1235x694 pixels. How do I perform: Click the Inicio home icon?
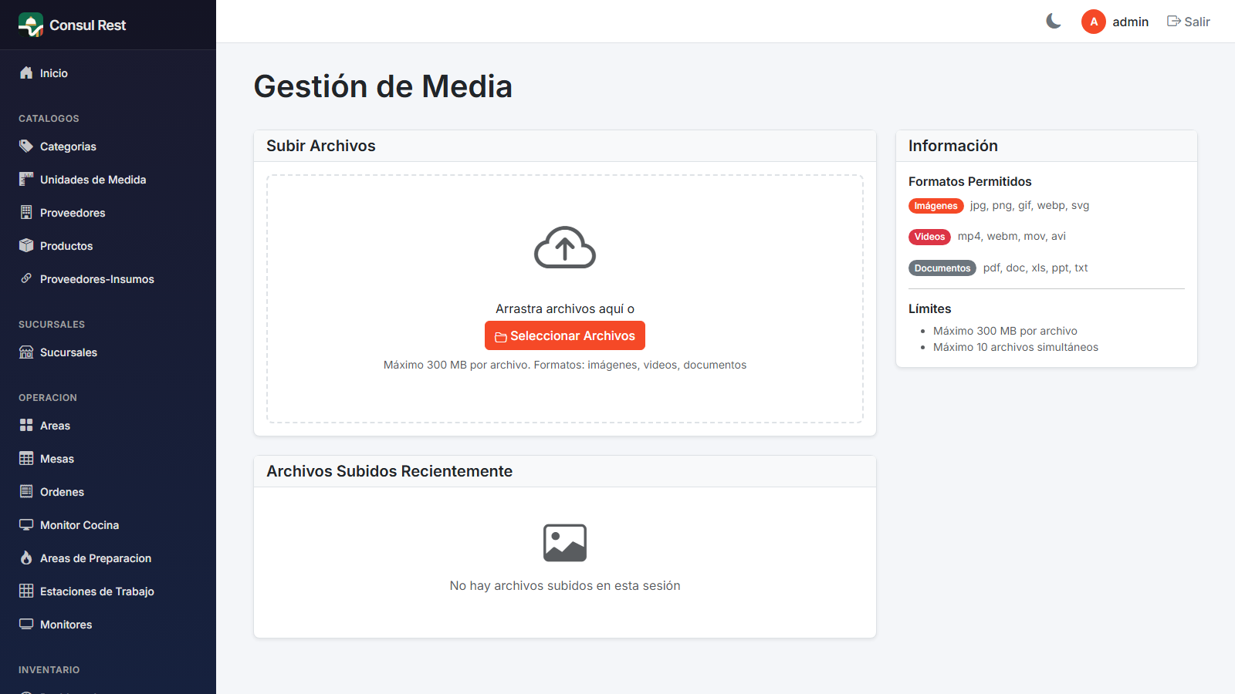(26, 72)
